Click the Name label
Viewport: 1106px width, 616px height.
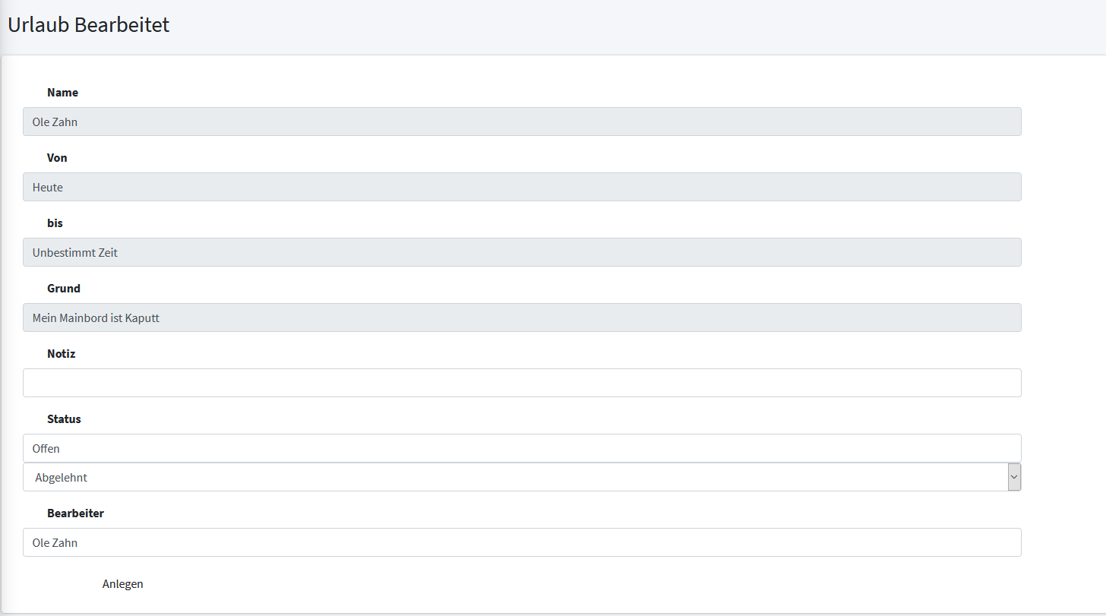click(x=62, y=93)
